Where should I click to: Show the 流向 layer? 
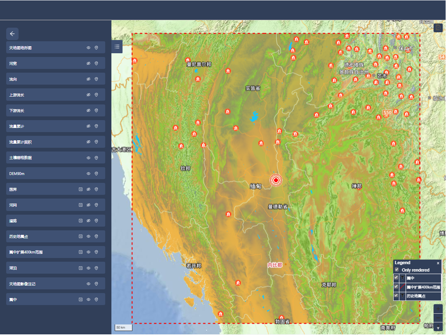click(x=88, y=79)
